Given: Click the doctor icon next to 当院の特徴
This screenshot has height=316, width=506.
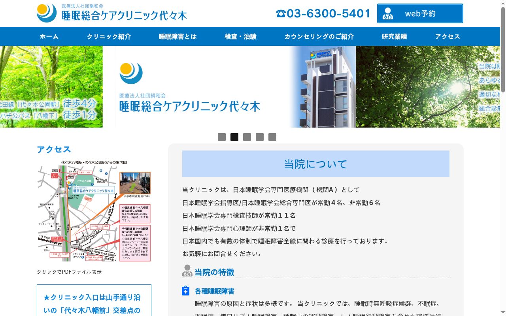Looking at the screenshot, I should pyautogui.click(x=187, y=271).
